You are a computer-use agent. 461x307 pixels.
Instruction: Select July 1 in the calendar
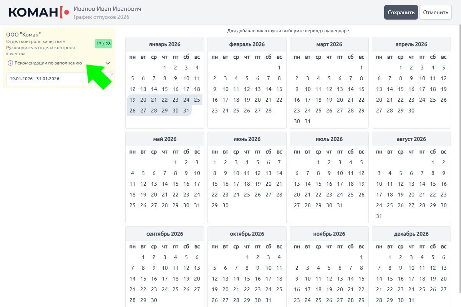318,162
